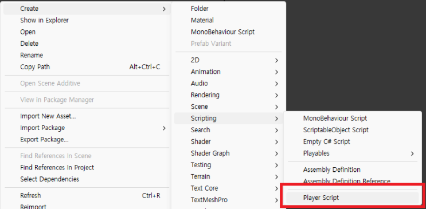Click the chevron next to Animation
The height and width of the screenshot is (209, 426).
point(276,72)
